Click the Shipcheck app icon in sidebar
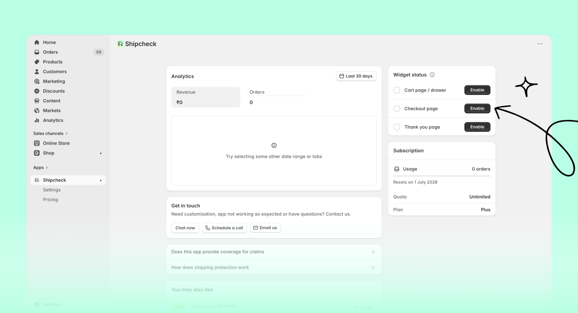Screen dimensions: 578x313 tap(37, 180)
